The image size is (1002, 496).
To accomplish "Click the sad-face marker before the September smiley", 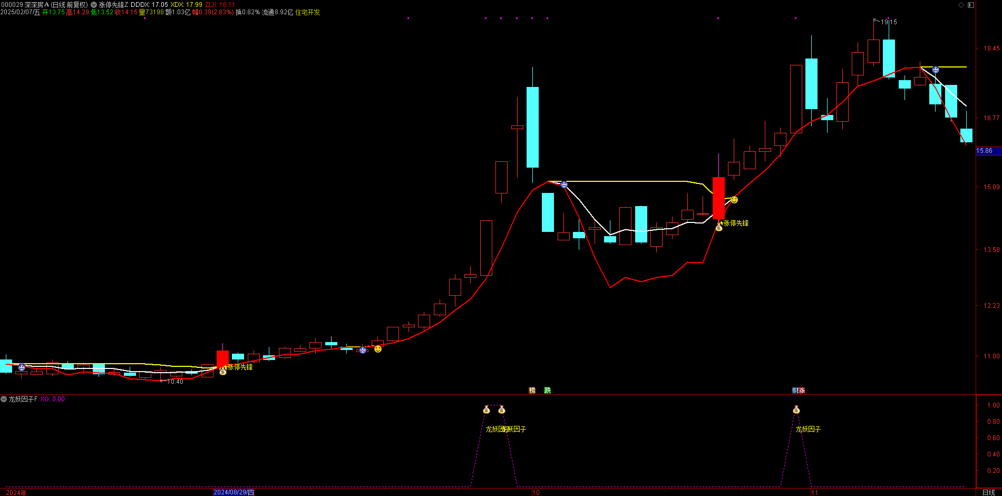I will pyautogui.click(x=363, y=350).
